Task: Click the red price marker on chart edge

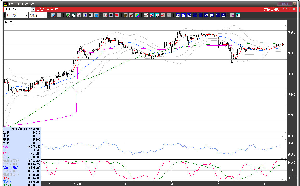Action: [x=283, y=44]
